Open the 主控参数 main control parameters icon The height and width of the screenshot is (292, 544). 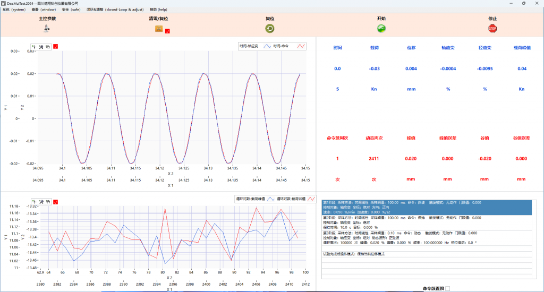coord(47,29)
